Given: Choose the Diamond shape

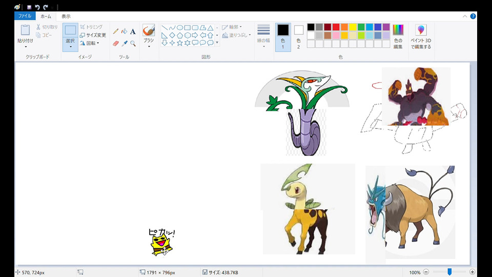Looking at the screenshot, I should [x=172, y=35].
